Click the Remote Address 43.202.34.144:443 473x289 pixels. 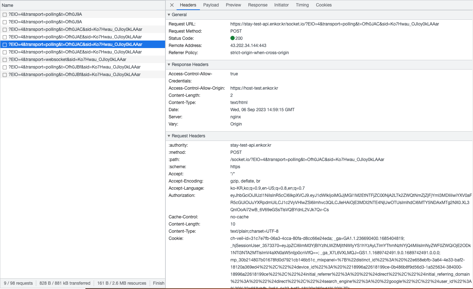tap(248, 46)
